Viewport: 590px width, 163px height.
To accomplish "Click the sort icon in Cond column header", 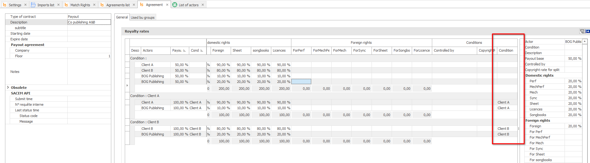I will (x=201, y=50).
